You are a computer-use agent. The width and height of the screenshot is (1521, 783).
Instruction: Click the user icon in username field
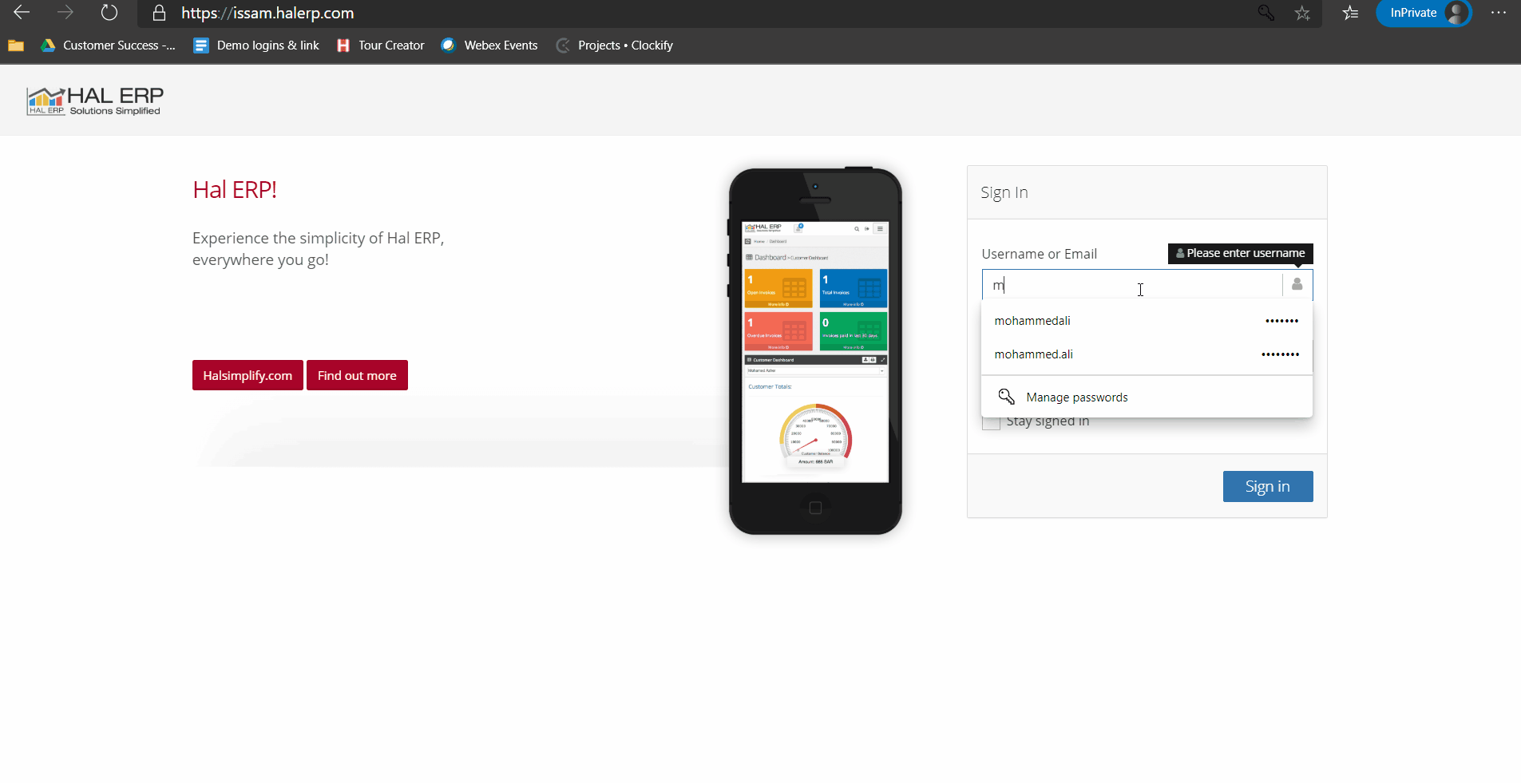(x=1297, y=285)
